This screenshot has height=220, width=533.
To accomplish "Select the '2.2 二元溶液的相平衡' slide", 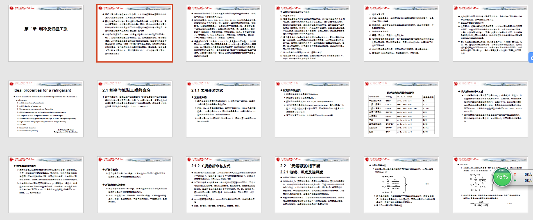I will (x=312, y=185).
